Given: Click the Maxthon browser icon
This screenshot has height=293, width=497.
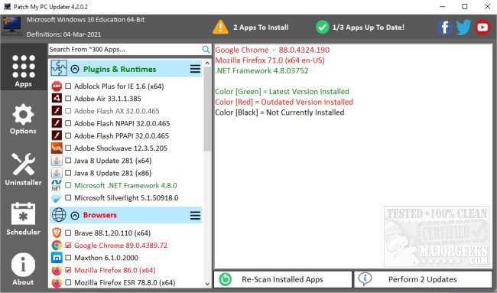Looking at the screenshot, I should point(57,258).
